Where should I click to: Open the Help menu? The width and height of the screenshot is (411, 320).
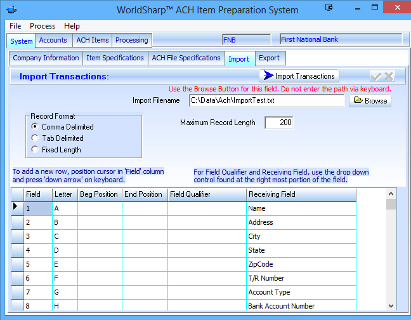(x=72, y=26)
